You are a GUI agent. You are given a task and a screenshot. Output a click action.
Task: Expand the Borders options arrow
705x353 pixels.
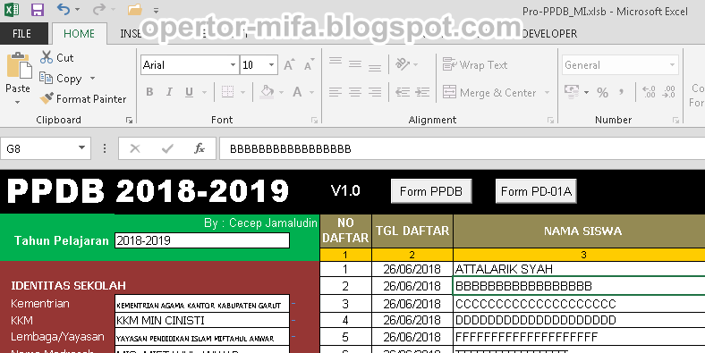click(x=243, y=93)
